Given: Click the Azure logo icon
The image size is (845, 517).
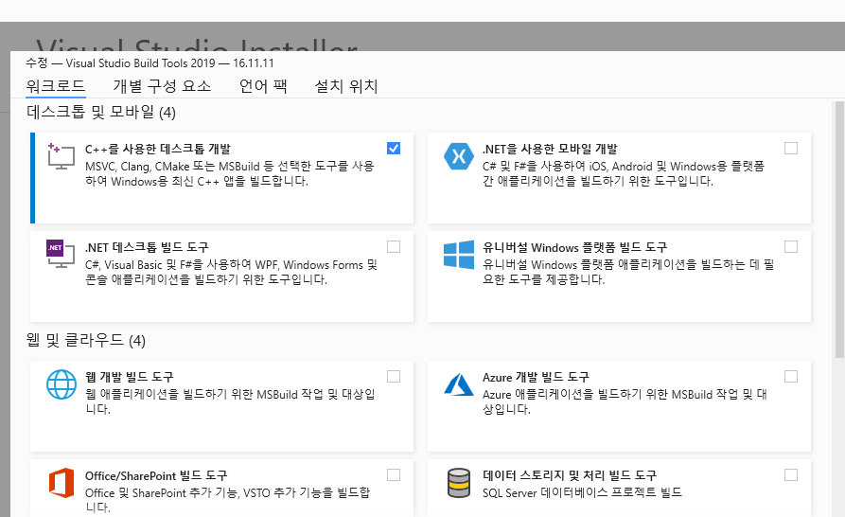Looking at the screenshot, I should (459, 384).
